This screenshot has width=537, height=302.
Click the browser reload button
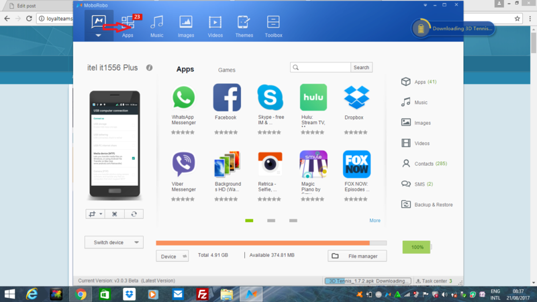(x=29, y=19)
